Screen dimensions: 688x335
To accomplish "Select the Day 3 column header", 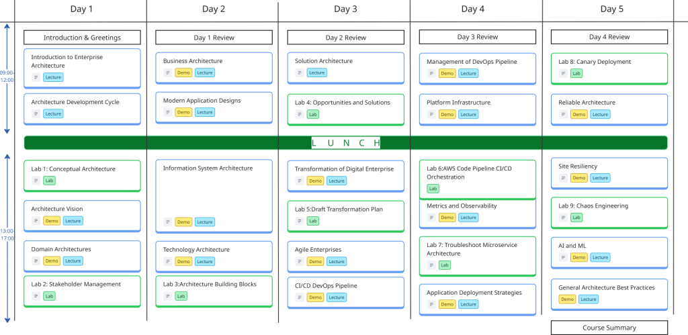I will pos(345,9).
